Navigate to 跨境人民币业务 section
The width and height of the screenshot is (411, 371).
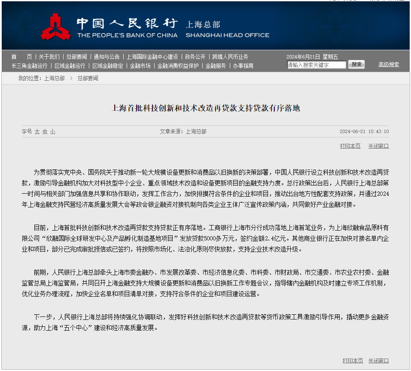pos(230,57)
